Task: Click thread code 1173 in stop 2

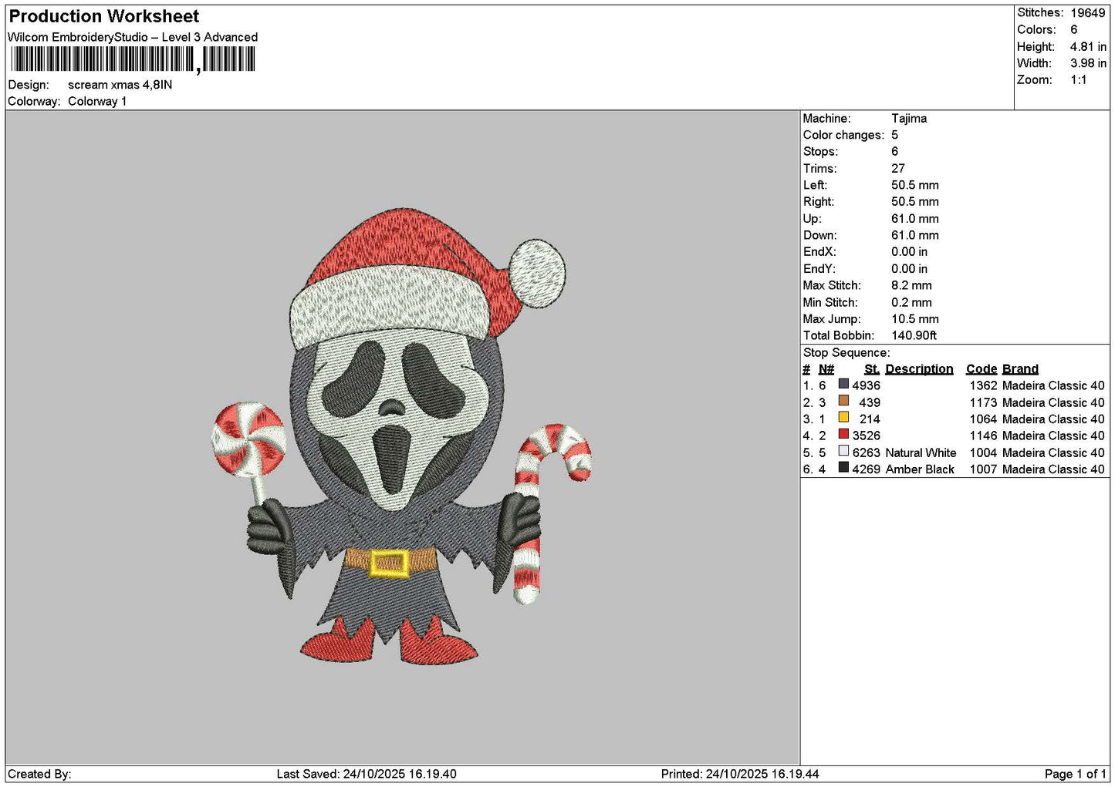Action: point(983,402)
